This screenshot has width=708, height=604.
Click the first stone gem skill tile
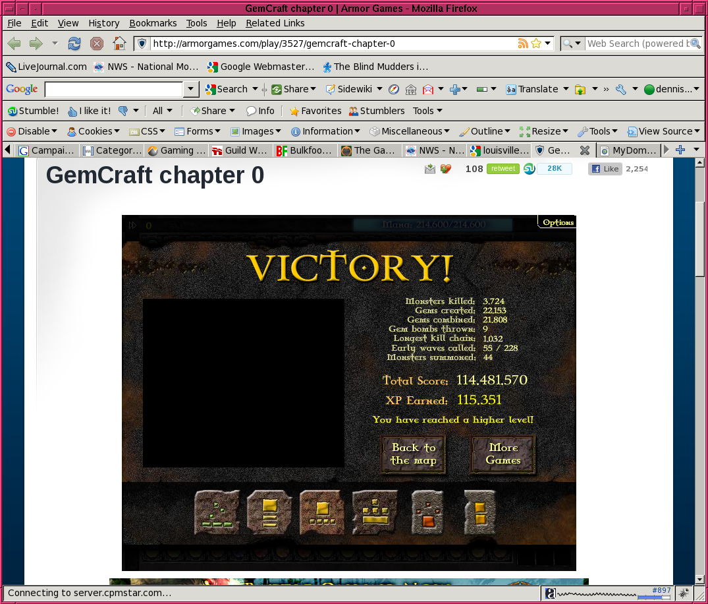pyautogui.click(x=217, y=512)
